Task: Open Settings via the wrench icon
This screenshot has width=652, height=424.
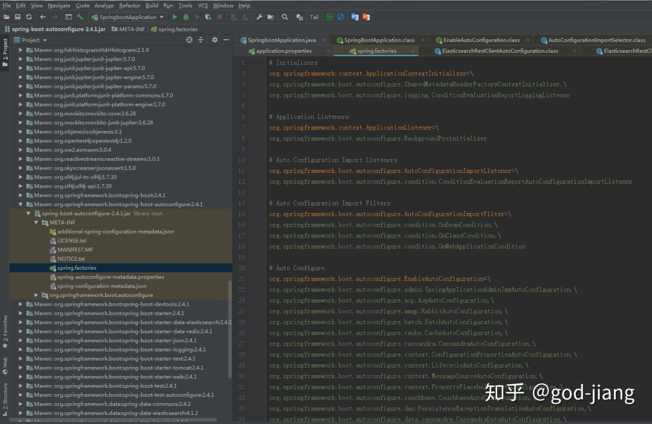Action: tap(259, 17)
